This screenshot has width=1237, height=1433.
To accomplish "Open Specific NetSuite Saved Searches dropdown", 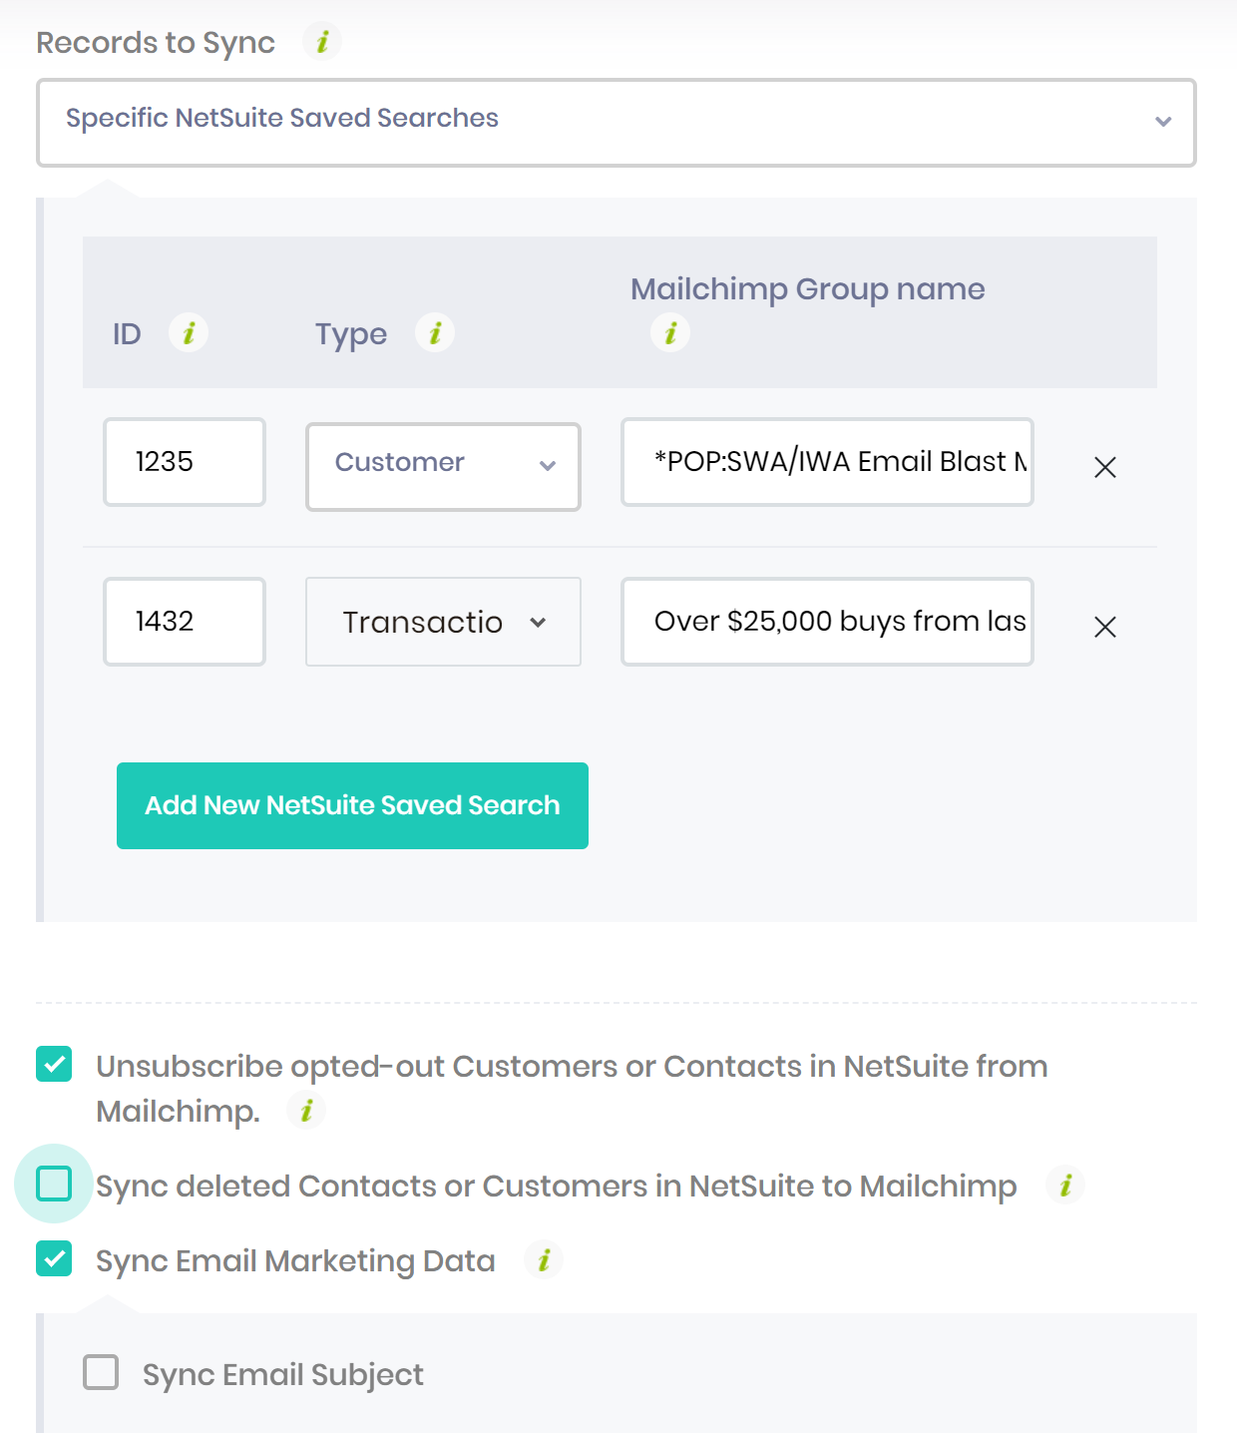I will [x=617, y=122].
